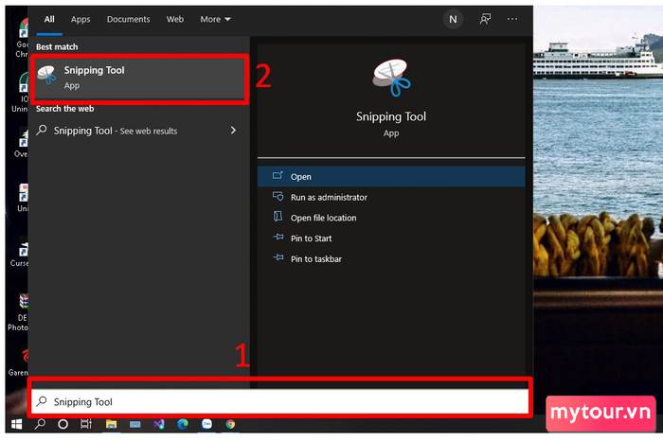Click the Open file location folder icon
The image size is (663, 441).
pyautogui.click(x=278, y=217)
